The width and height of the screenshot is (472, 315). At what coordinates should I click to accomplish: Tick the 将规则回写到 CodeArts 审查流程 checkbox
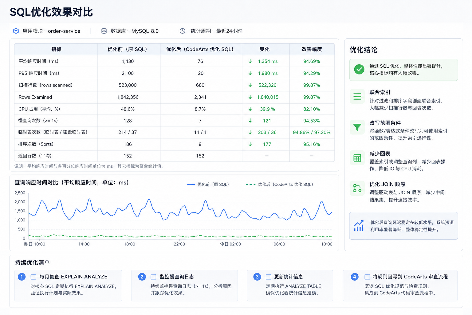click(367, 277)
